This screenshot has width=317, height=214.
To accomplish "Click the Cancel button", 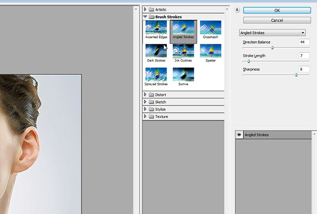I will (x=277, y=20).
